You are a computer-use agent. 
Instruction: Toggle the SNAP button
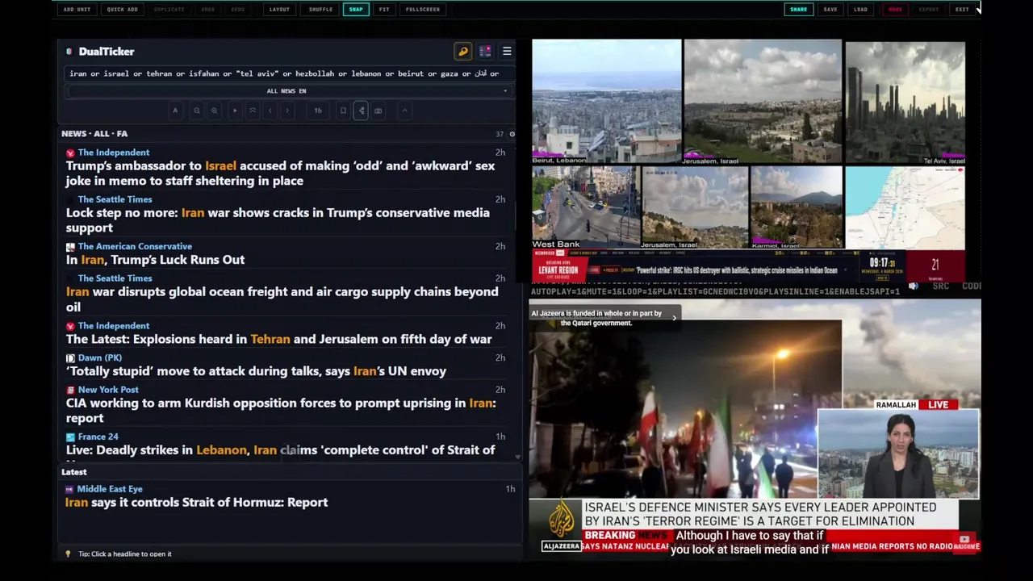click(356, 10)
